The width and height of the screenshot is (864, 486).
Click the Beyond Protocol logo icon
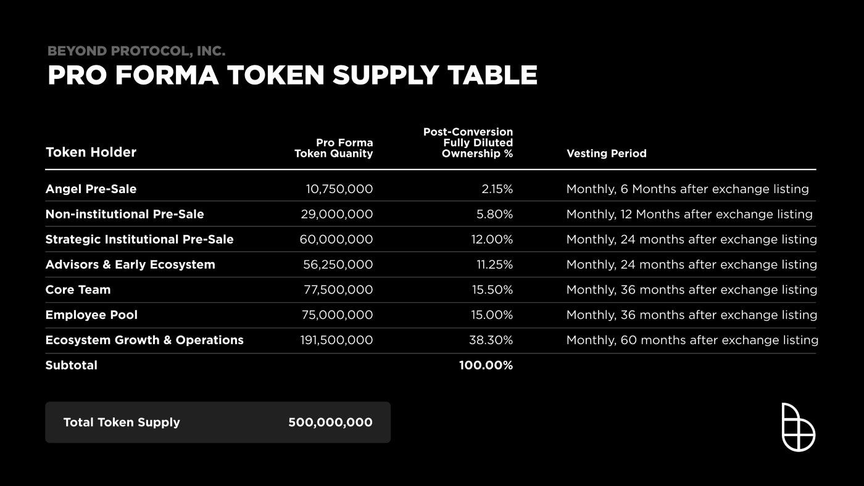click(799, 427)
